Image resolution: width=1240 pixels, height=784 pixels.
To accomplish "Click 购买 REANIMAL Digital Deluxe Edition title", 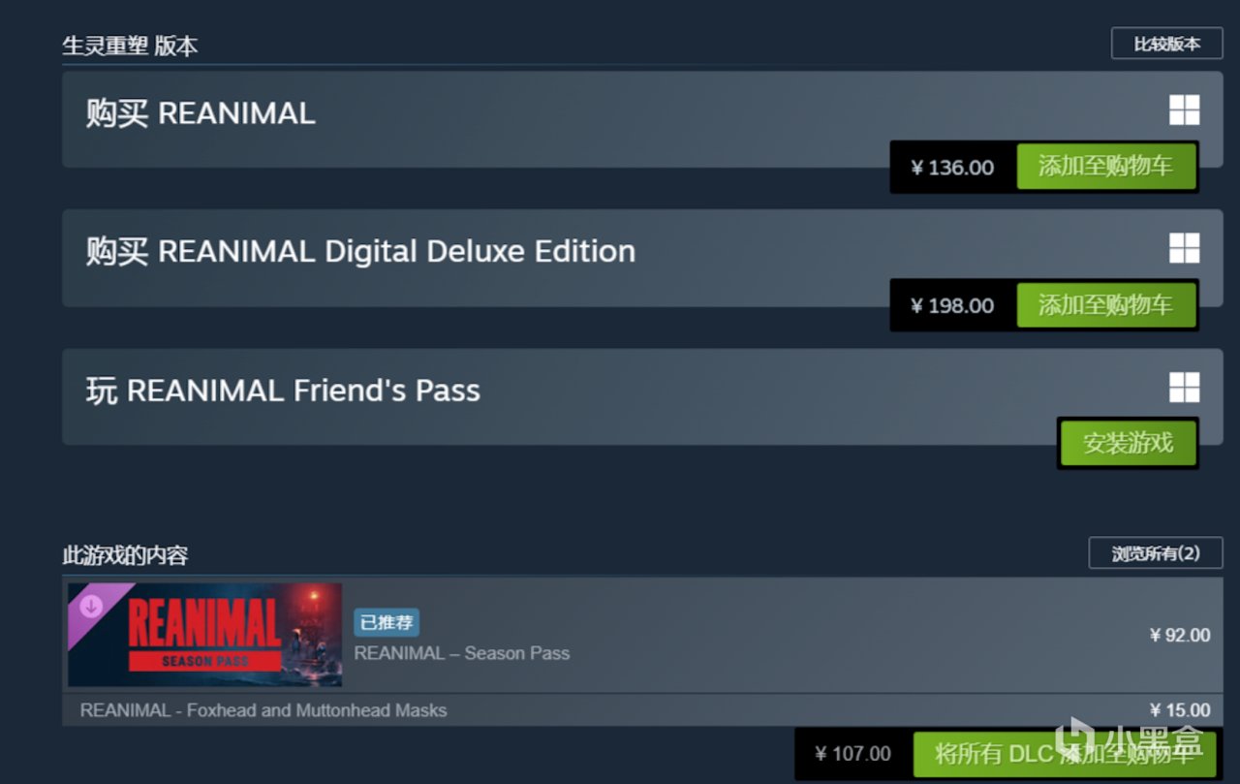I will tap(360, 252).
